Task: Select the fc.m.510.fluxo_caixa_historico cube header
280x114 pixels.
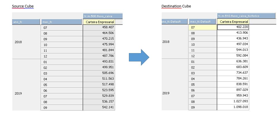Action: point(246,16)
